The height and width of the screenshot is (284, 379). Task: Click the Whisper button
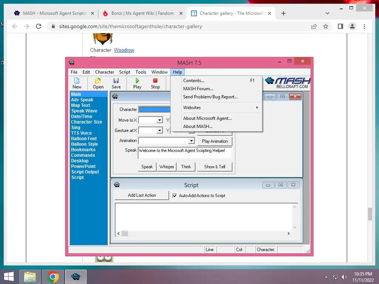(x=167, y=167)
